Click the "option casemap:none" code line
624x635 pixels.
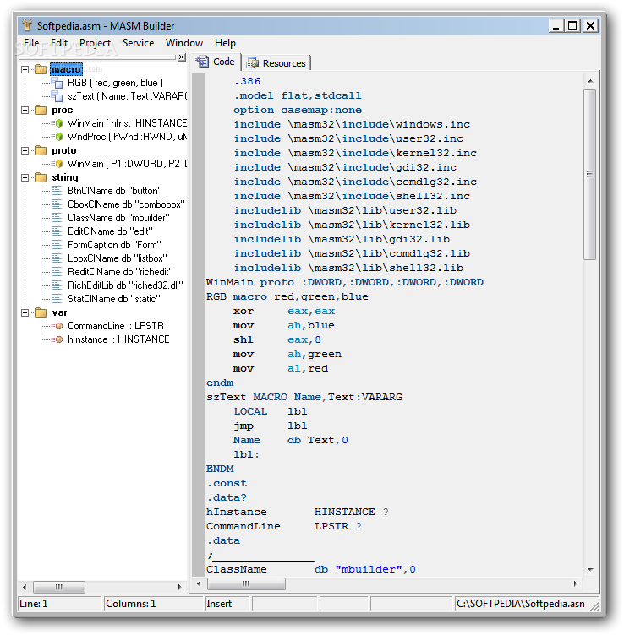(x=297, y=110)
